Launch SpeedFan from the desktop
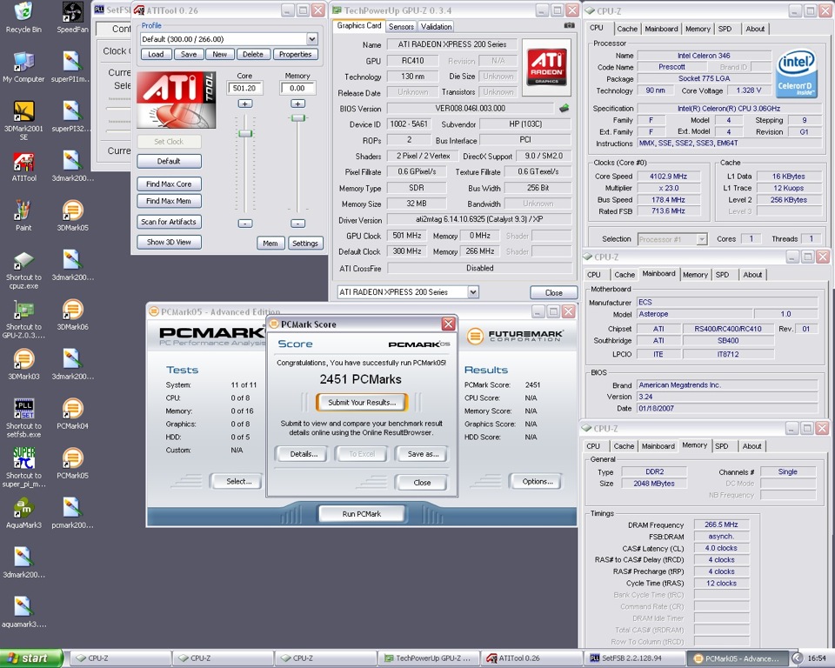Screen dimensions: 835x668 tap(72, 17)
